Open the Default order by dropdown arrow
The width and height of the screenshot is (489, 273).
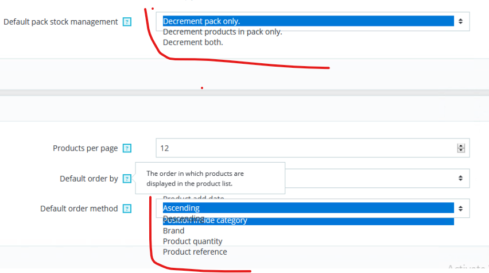[460, 178]
